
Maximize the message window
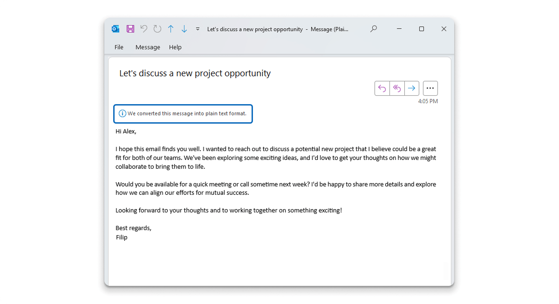[422, 29]
